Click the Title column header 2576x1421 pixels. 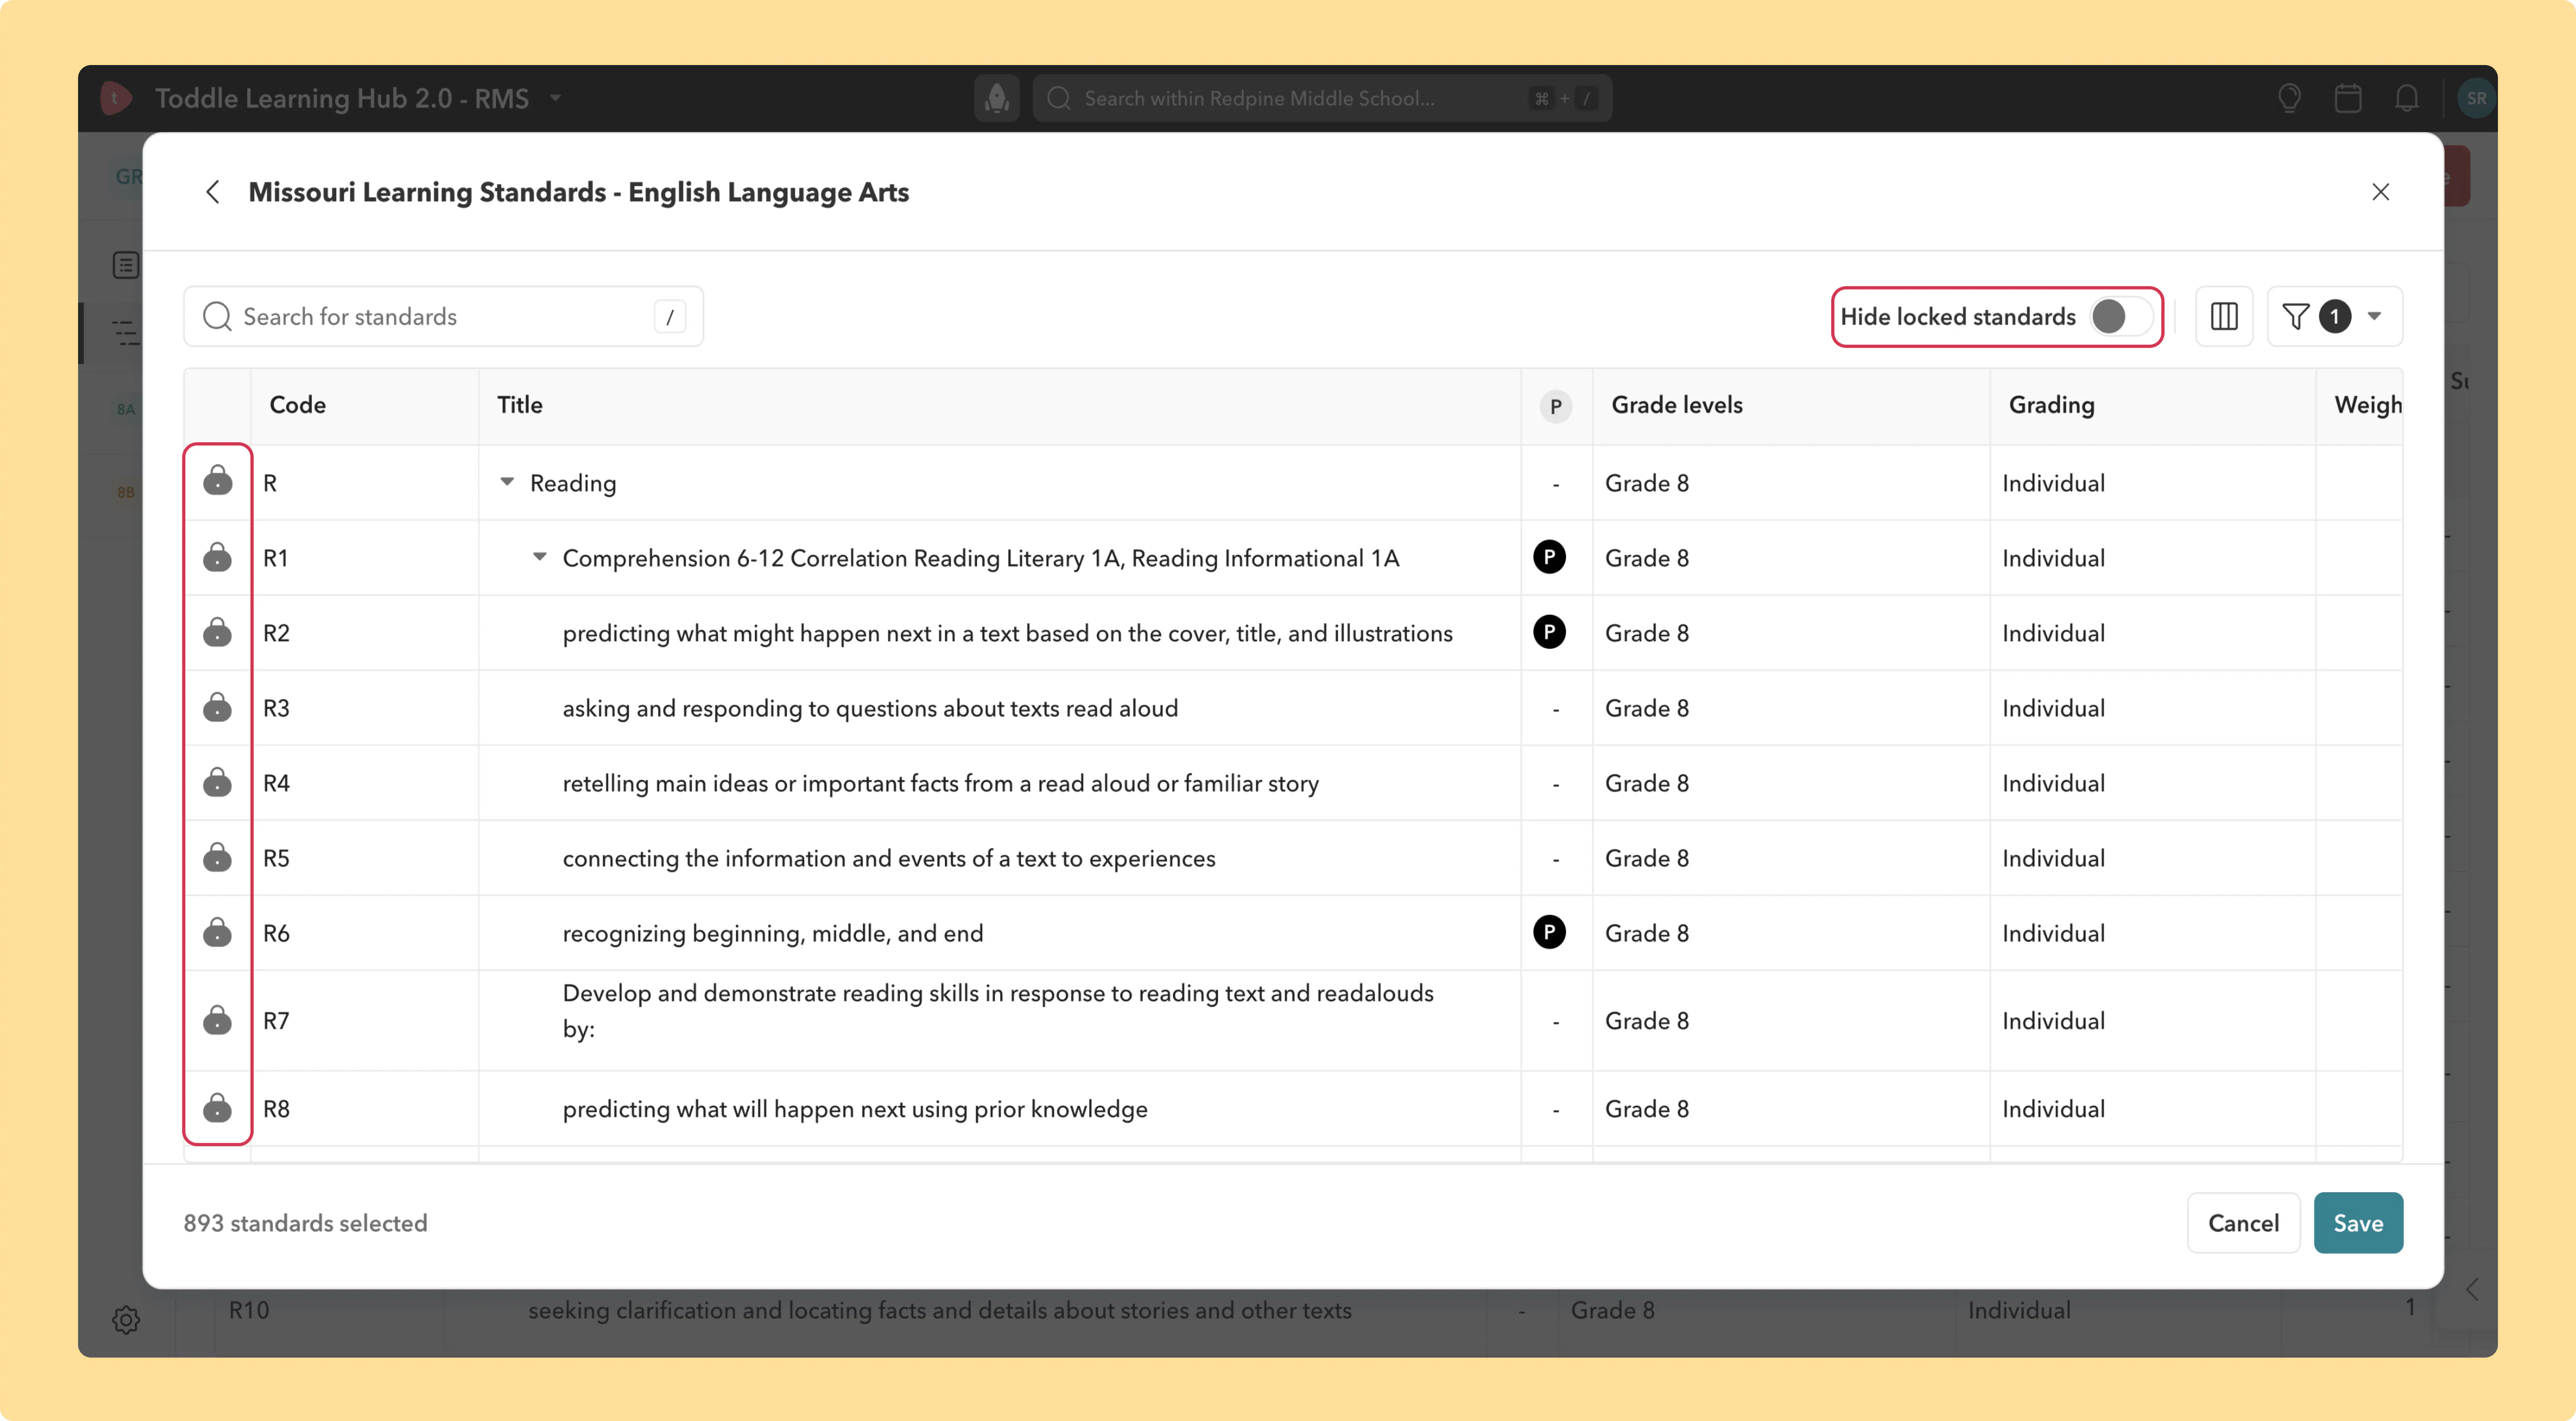[520, 405]
